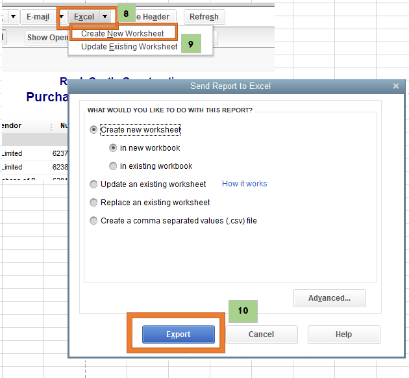Screen dimensions: 409x378
Task: Select the in existing workbook option
Action: [113, 166]
